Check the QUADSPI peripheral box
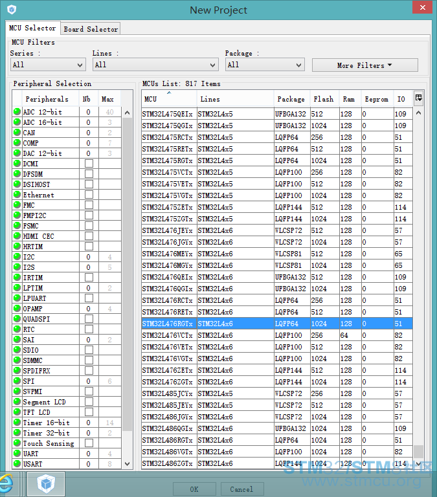Screen dimensions: 437x497 pyautogui.click(x=89, y=318)
